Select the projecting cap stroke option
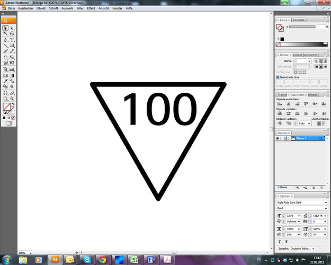Image resolution: width=331 pixels, height=265 pixels. pyautogui.click(x=325, y=61)
